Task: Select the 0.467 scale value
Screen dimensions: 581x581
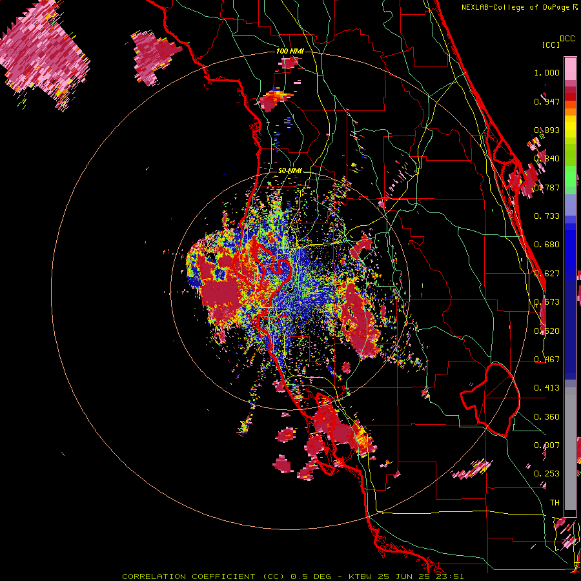Action: (x=547, y=360)
